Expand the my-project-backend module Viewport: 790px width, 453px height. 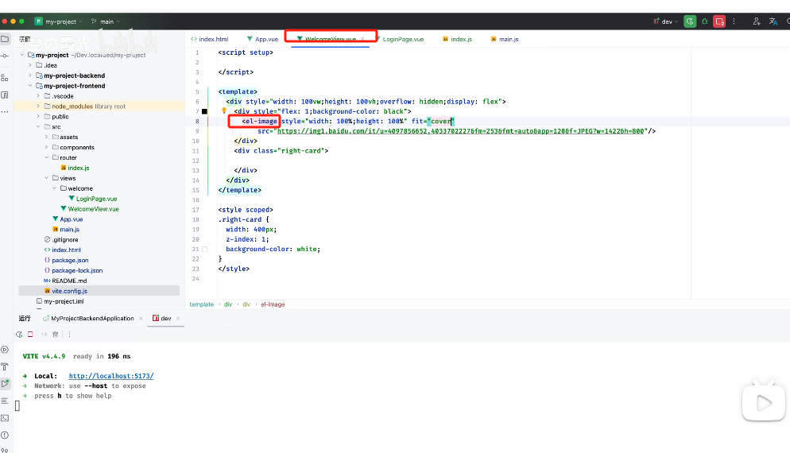pos(30,75)
